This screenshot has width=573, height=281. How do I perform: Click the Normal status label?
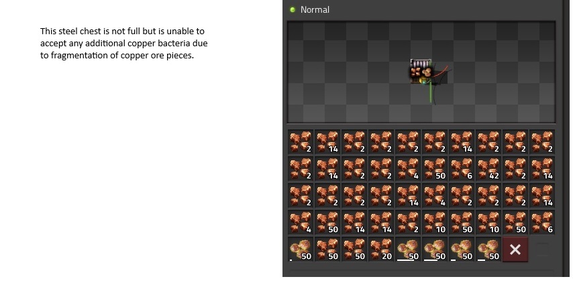[x=315, y=10]
